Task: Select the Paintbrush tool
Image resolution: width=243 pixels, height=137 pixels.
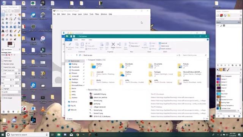Action: (x=19, y=31)
